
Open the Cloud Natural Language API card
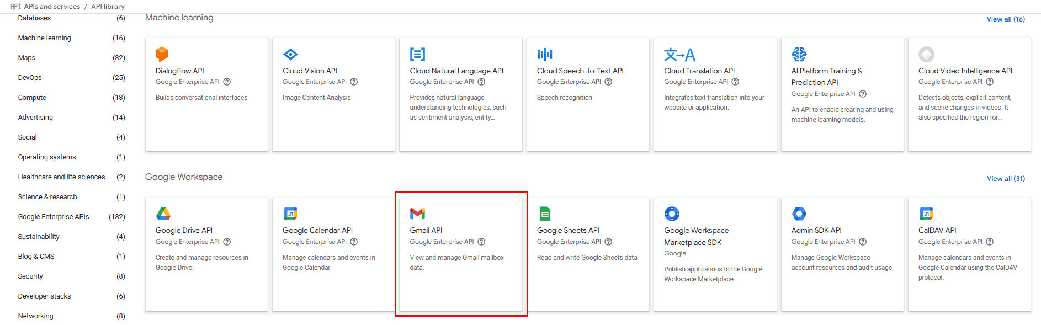pos(456,71)
